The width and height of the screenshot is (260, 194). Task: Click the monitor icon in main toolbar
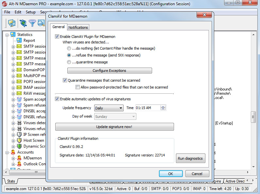click(12, 23)
